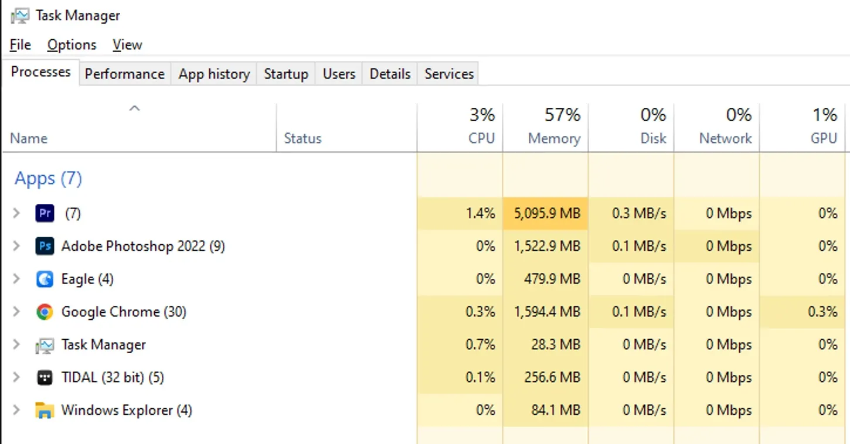
Task: Sort processes by the Name column
Action: pyautogui.click(x=140, y=127)
